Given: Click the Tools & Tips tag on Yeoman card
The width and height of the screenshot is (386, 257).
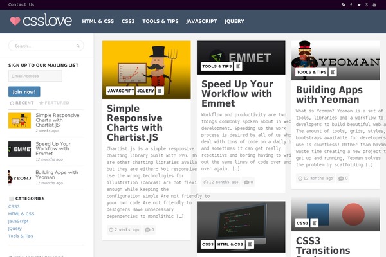Looking at the screenshot, I should (x=311, y=72).
